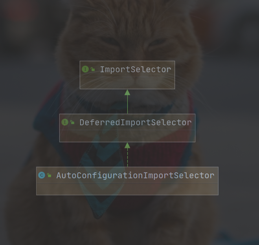The width and height of the screenshot is (259, 245).
Task: Click the arrowhead pointing into the ImportSelector node
Action: pyautogui.click(x=127, y=92)
